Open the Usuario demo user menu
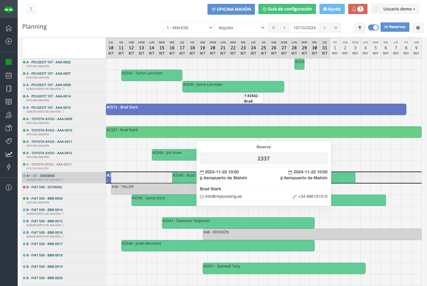 [x=395, y=9]
